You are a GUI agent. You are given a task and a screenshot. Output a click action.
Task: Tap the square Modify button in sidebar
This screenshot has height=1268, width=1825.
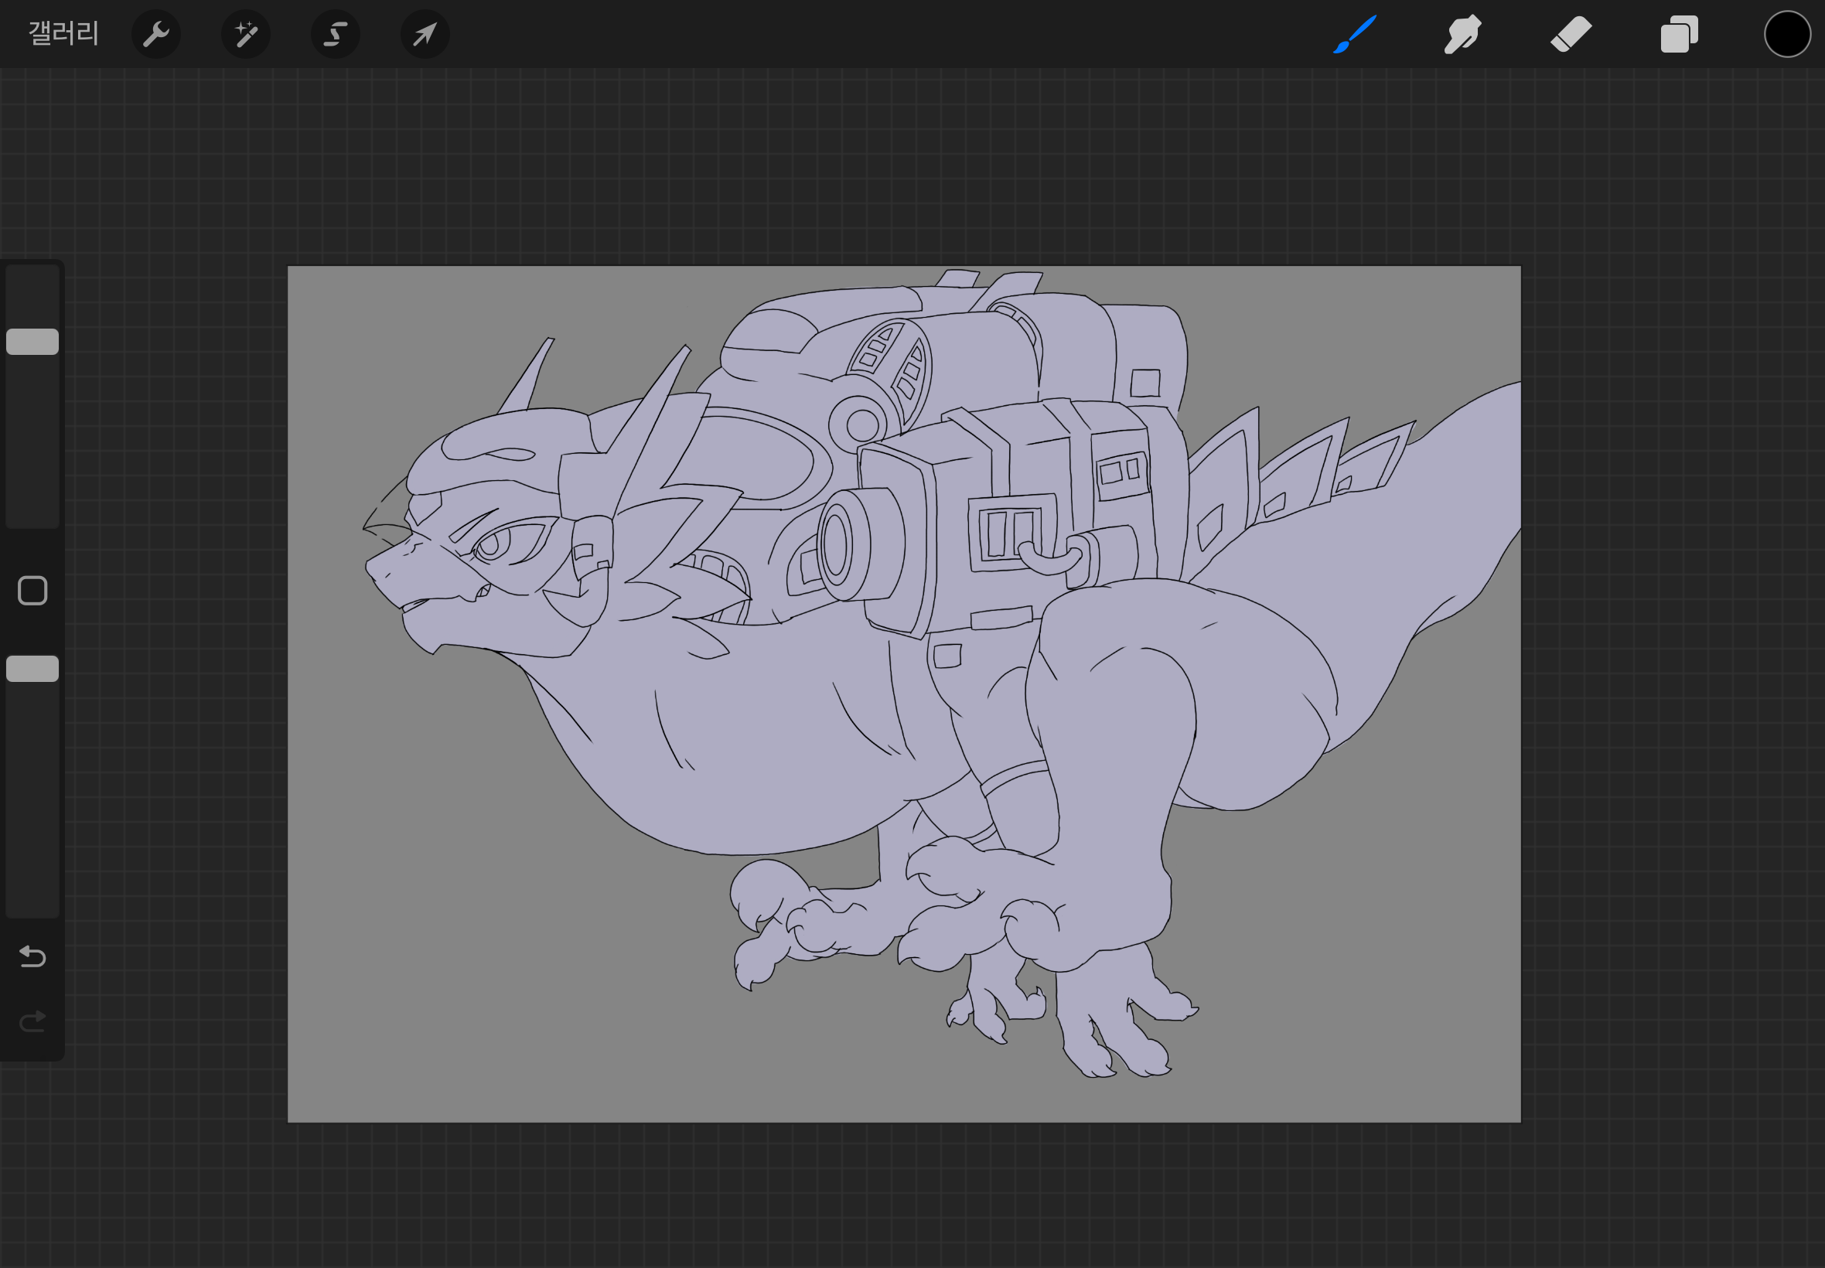(32, 590)
